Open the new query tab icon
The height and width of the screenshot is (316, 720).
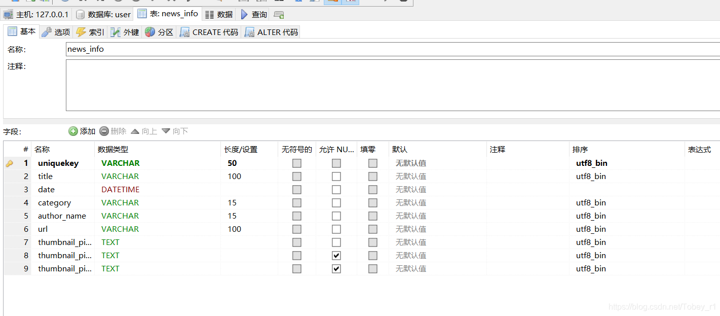[279, 15]
